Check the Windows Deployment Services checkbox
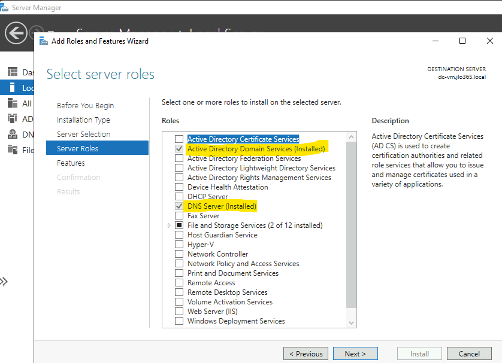The height and width of the screenshot is (363, 502). tap(179, 321)
